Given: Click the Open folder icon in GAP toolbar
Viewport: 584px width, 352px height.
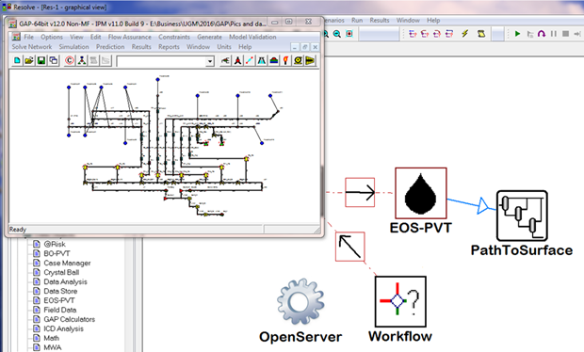Looking at the screenshot, I should 29,60.
